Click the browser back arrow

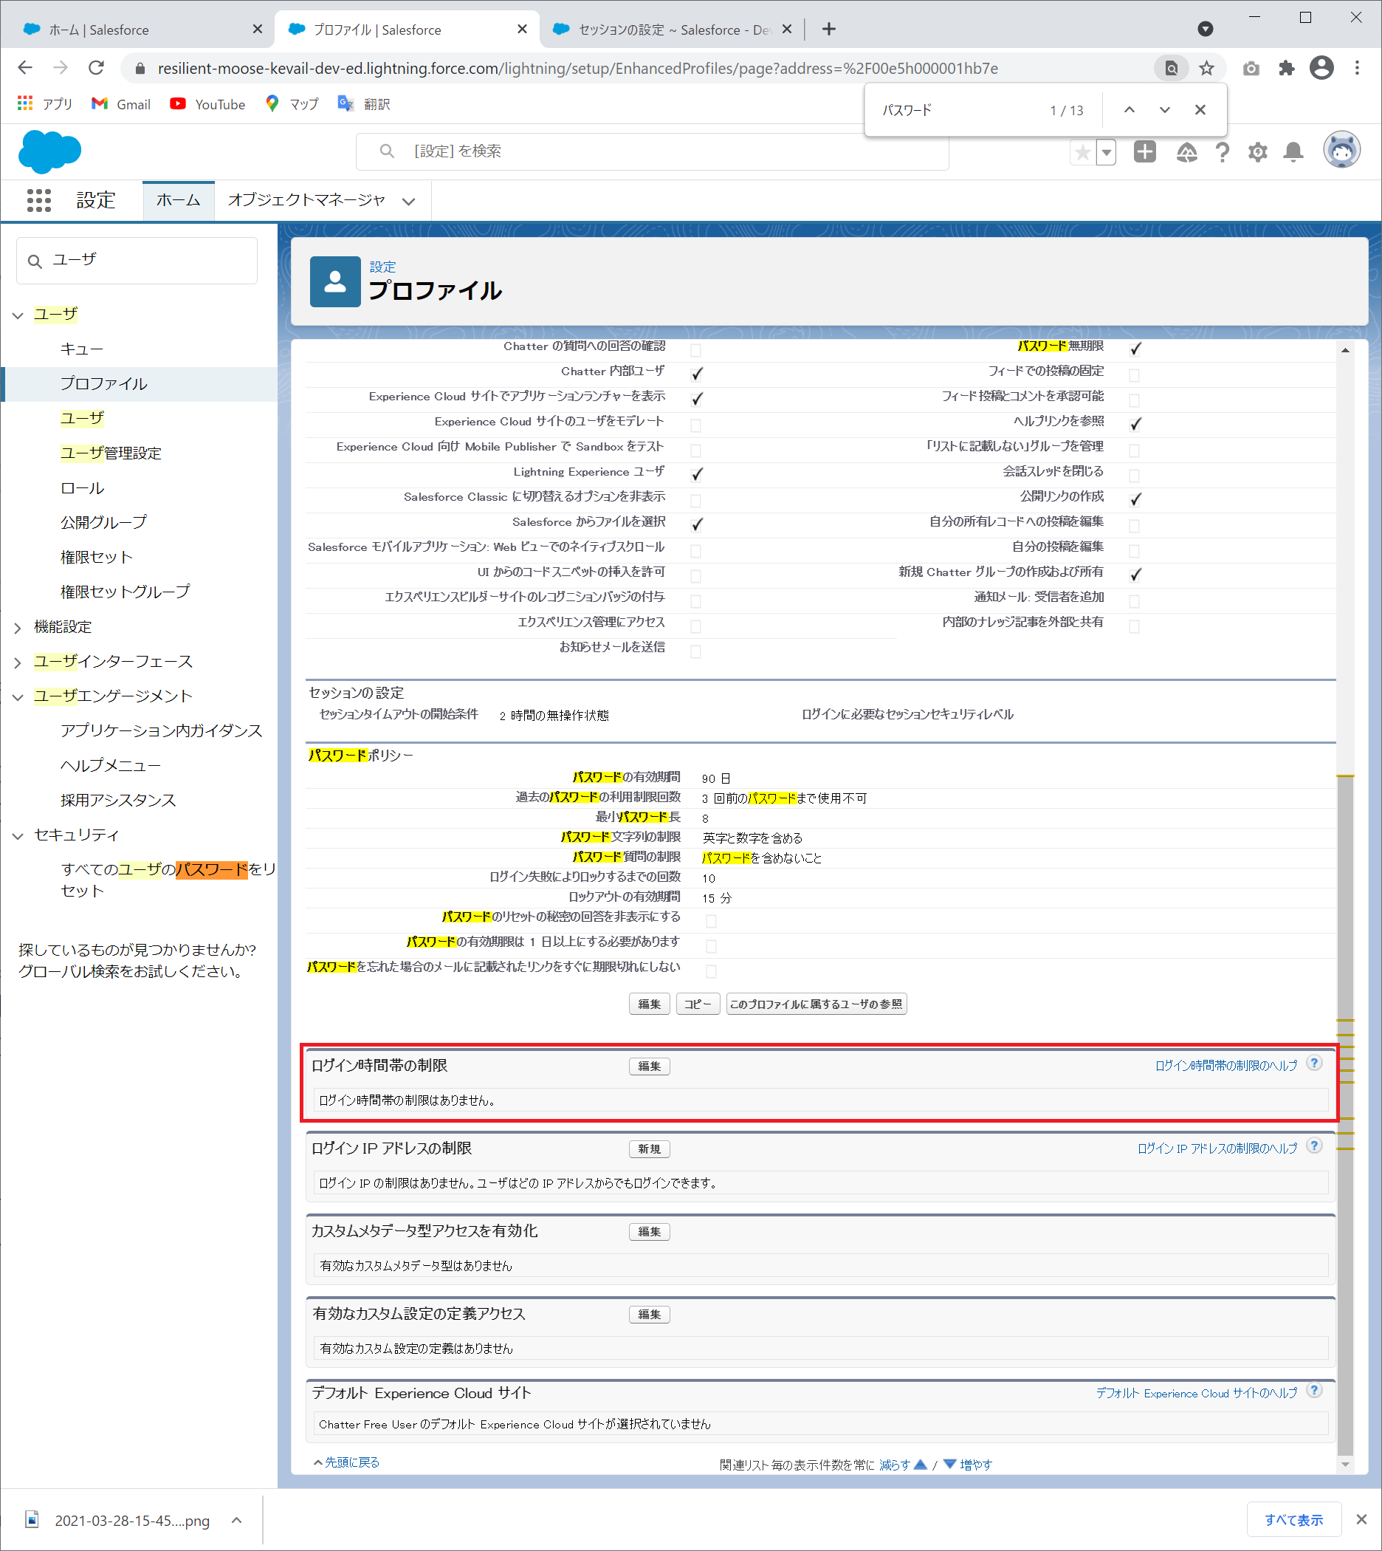click(x=25, y=69)
